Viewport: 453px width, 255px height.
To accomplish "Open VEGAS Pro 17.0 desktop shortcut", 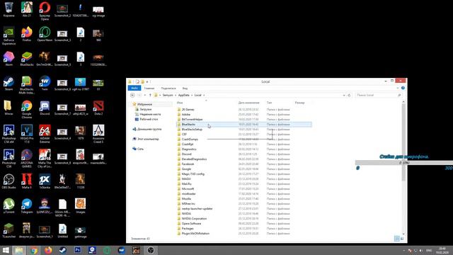I will [27, 134].
